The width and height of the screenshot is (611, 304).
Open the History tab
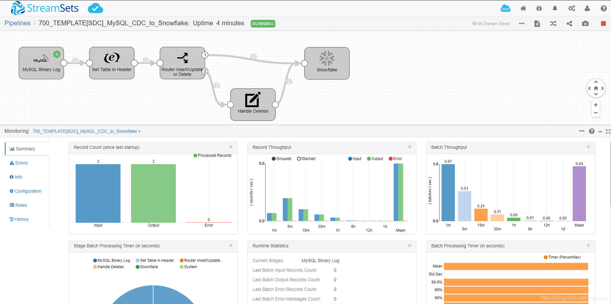pos(19,219)
